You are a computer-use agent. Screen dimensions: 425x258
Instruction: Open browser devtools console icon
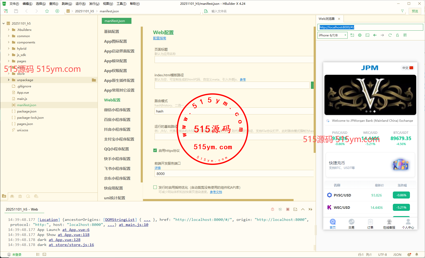tap(367, 35)
